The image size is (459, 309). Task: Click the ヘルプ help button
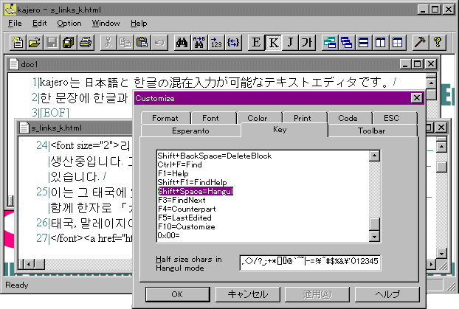click(x=387, y=294)
